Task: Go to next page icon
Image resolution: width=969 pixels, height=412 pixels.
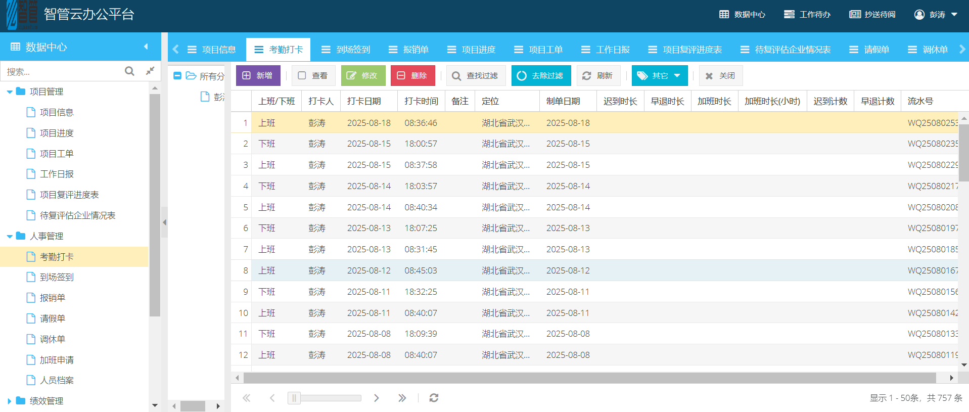Action: pyautogui.click(x=377, y=398)
